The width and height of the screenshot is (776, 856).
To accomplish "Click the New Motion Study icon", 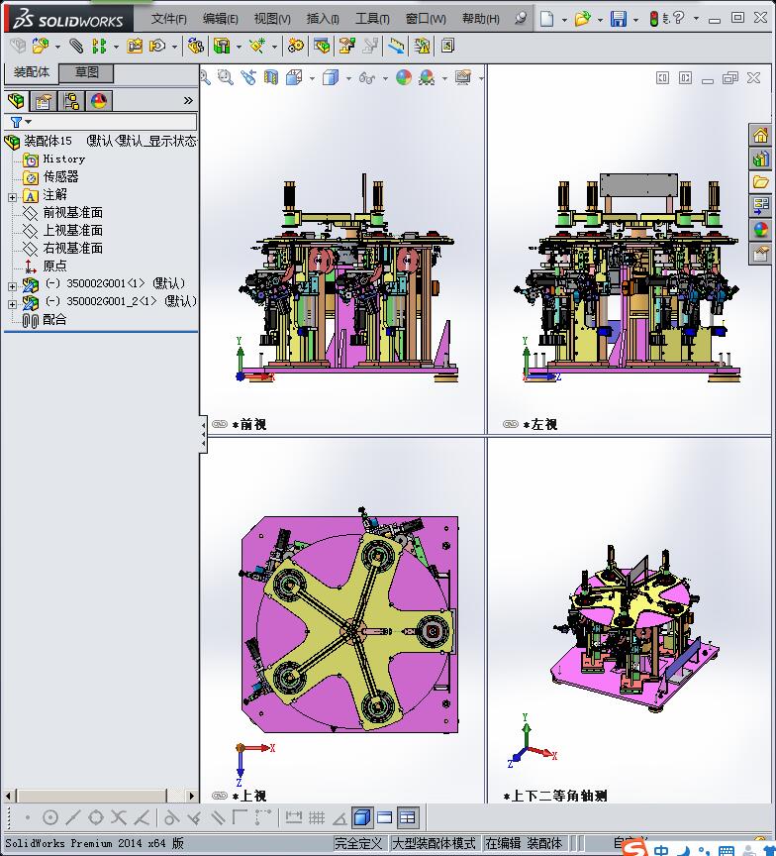I will click(296, 46).
